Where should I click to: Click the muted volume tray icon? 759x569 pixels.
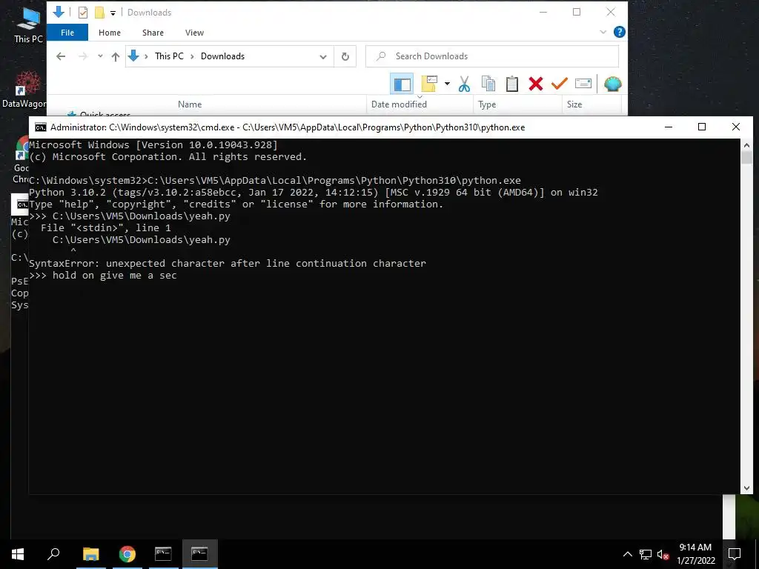[663, 554]
